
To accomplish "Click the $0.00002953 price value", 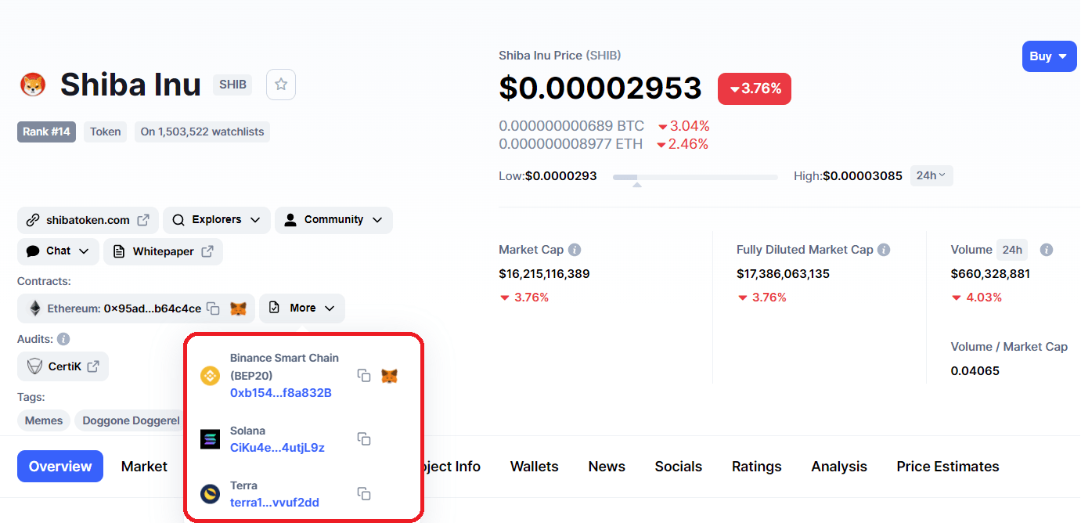I will (600, 88).
